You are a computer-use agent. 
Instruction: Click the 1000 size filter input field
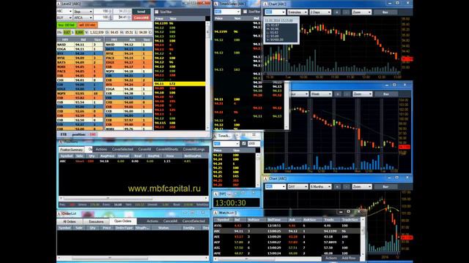[254, 143]
